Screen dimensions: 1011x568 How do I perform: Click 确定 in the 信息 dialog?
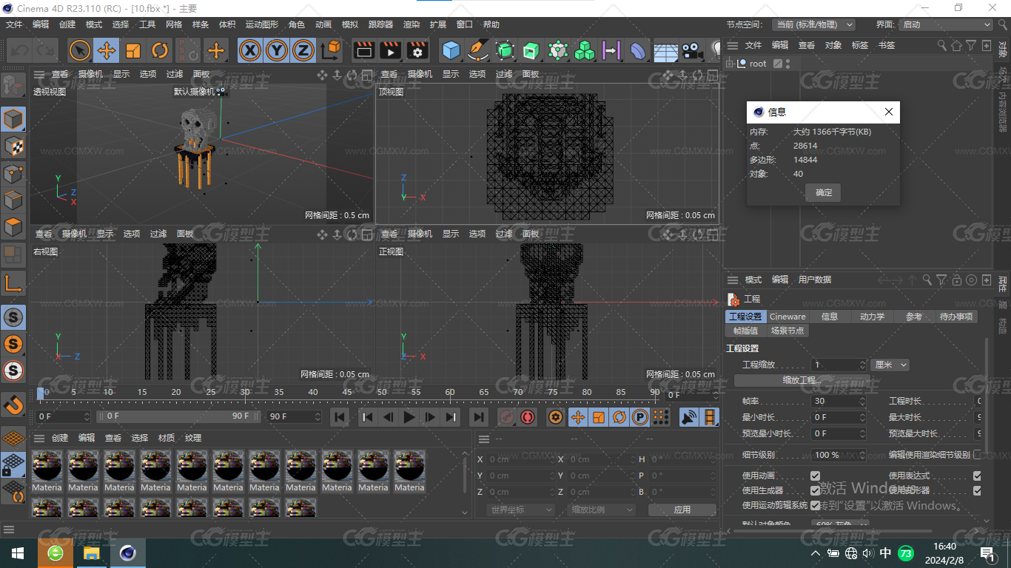click(824, 192)
